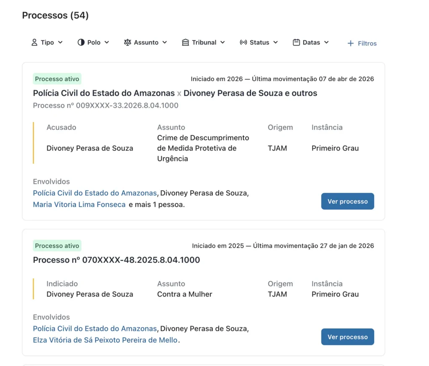Expand the Status dropdown arrow

coord(276,42)
